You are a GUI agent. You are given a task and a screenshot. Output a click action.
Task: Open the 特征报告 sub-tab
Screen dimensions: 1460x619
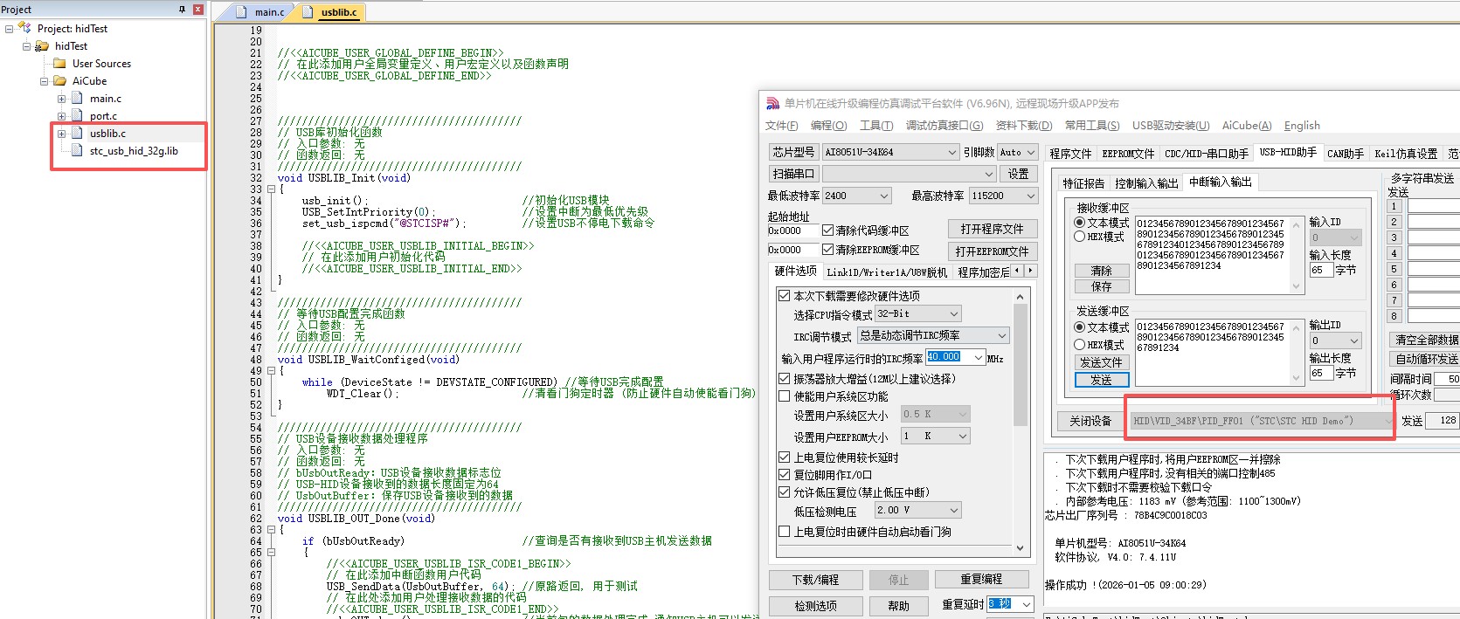[x=1083, y=183]
